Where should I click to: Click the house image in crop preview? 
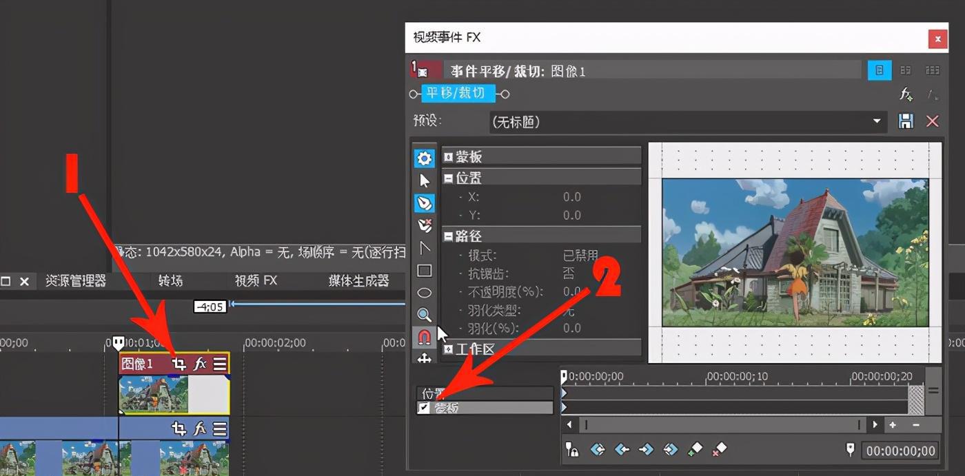pos(795,253)
